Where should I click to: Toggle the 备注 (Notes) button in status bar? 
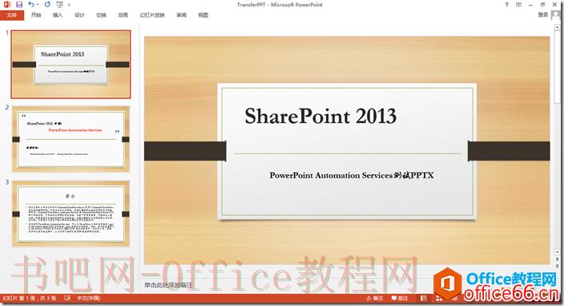(375, 298)
